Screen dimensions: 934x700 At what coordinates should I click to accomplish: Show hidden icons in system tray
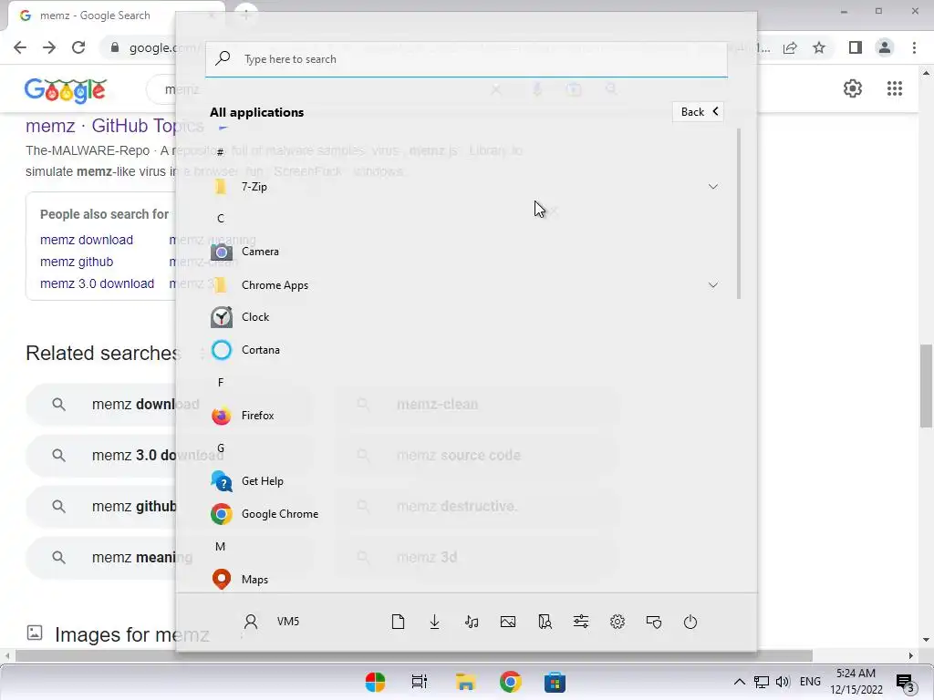tap(739, 682)
